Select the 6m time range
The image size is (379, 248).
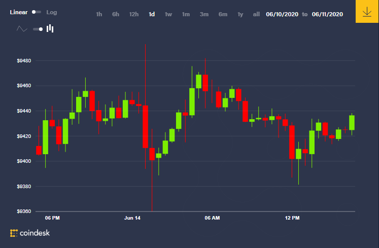coord(223,14)
